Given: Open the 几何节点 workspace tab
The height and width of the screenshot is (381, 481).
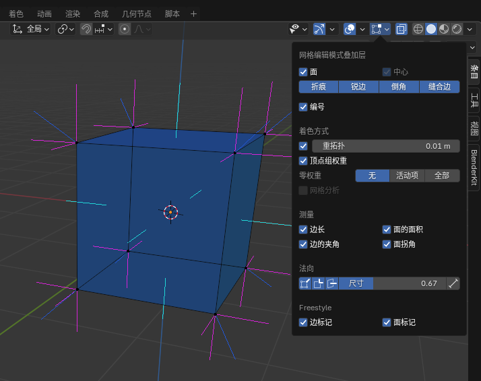Looking at the screenshot, I should pos(137,13).
